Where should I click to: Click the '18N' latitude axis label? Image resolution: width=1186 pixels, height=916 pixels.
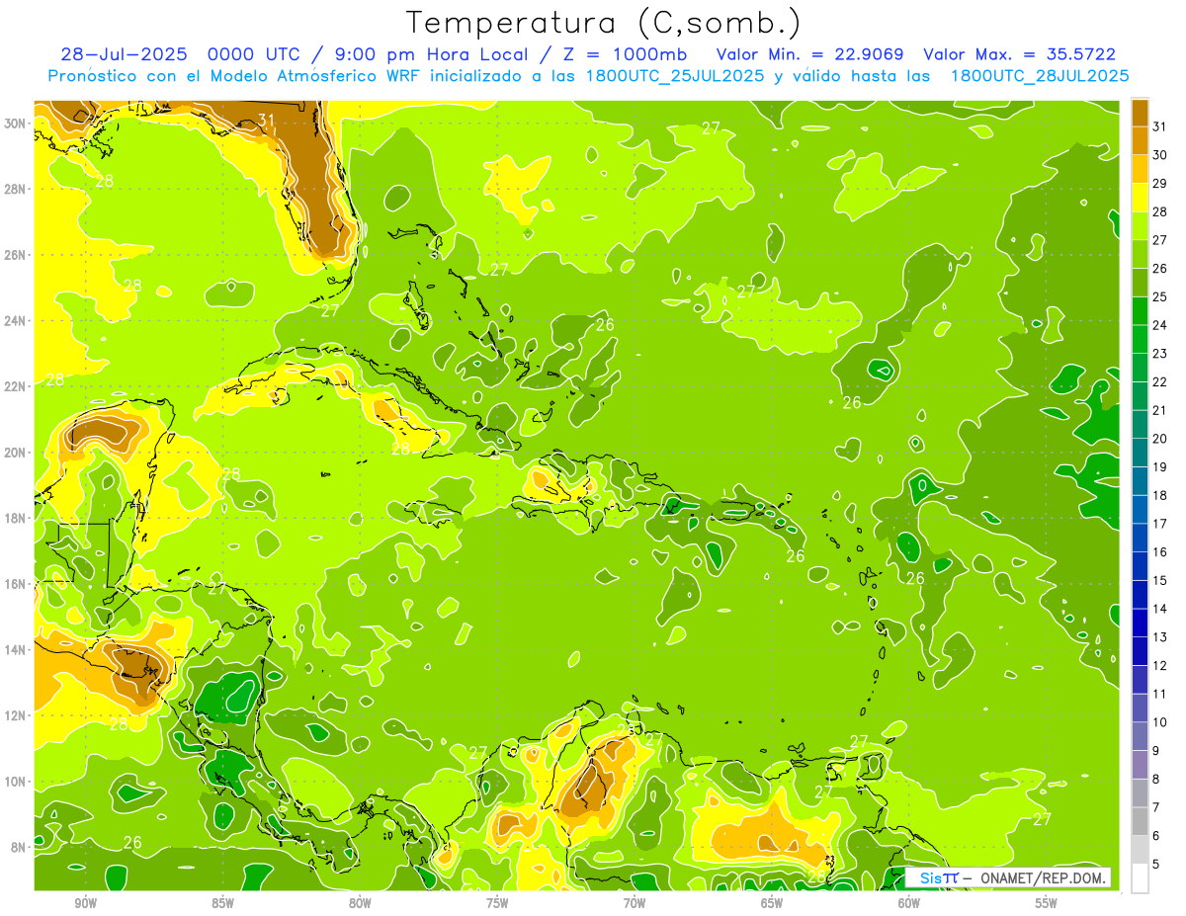[x=15, y=518]
